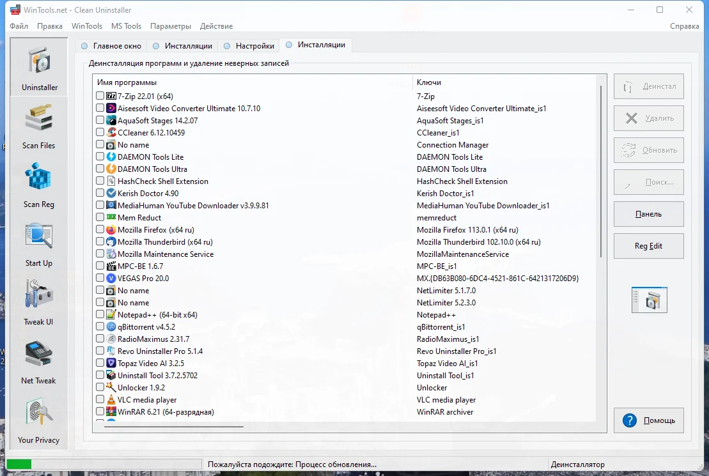709x476 pixels.
Task: Tick the RadioMaximus 2.31.7 checkbox
Action: click(100, 339)
